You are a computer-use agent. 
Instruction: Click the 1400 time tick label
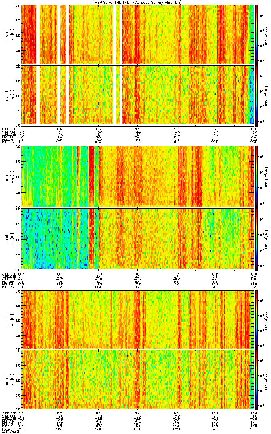pyautogui.click(x=253, y=429)
